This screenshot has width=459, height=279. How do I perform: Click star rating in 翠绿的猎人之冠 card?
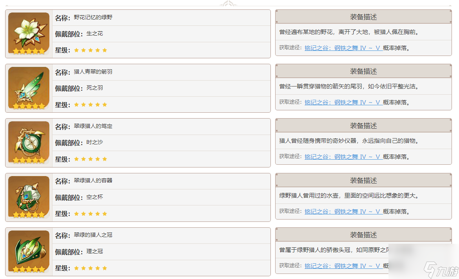click(91, 268)
